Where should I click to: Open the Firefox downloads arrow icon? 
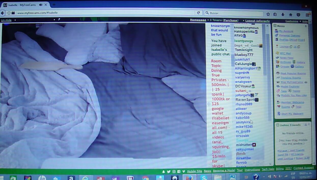283,15
